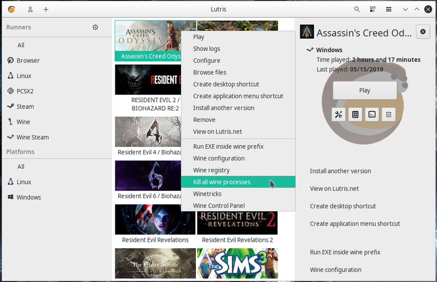Click the large Play button

365,91
